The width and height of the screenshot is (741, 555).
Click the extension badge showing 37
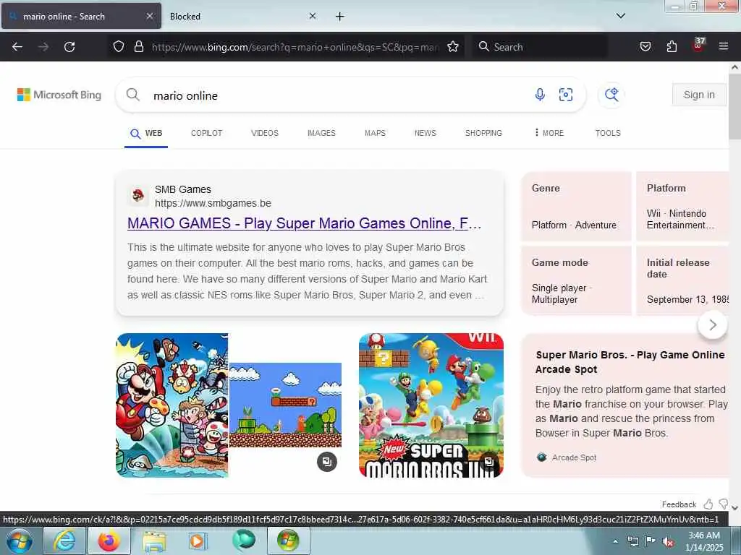pyautogui.click(x=698, y=46)
